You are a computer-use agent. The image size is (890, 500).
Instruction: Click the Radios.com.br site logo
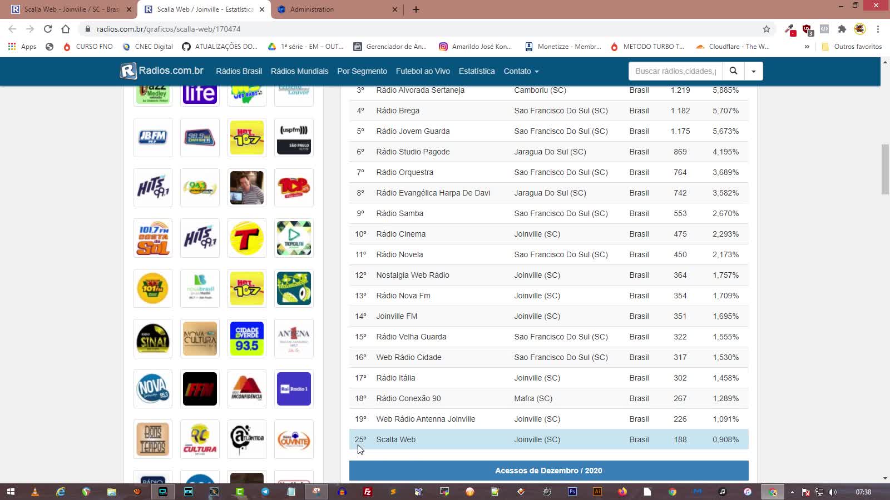point(162,71)
